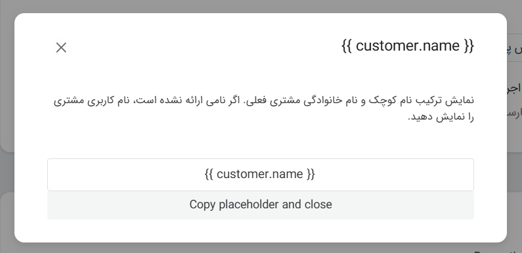The image size is (522, 253).
Task: Focus the {{ customer.name }} placeholder field
Action: coord(261,175)
